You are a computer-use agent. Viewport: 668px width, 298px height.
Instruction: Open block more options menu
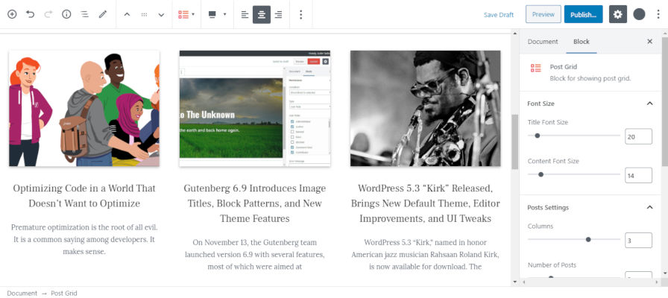point(300,14)
